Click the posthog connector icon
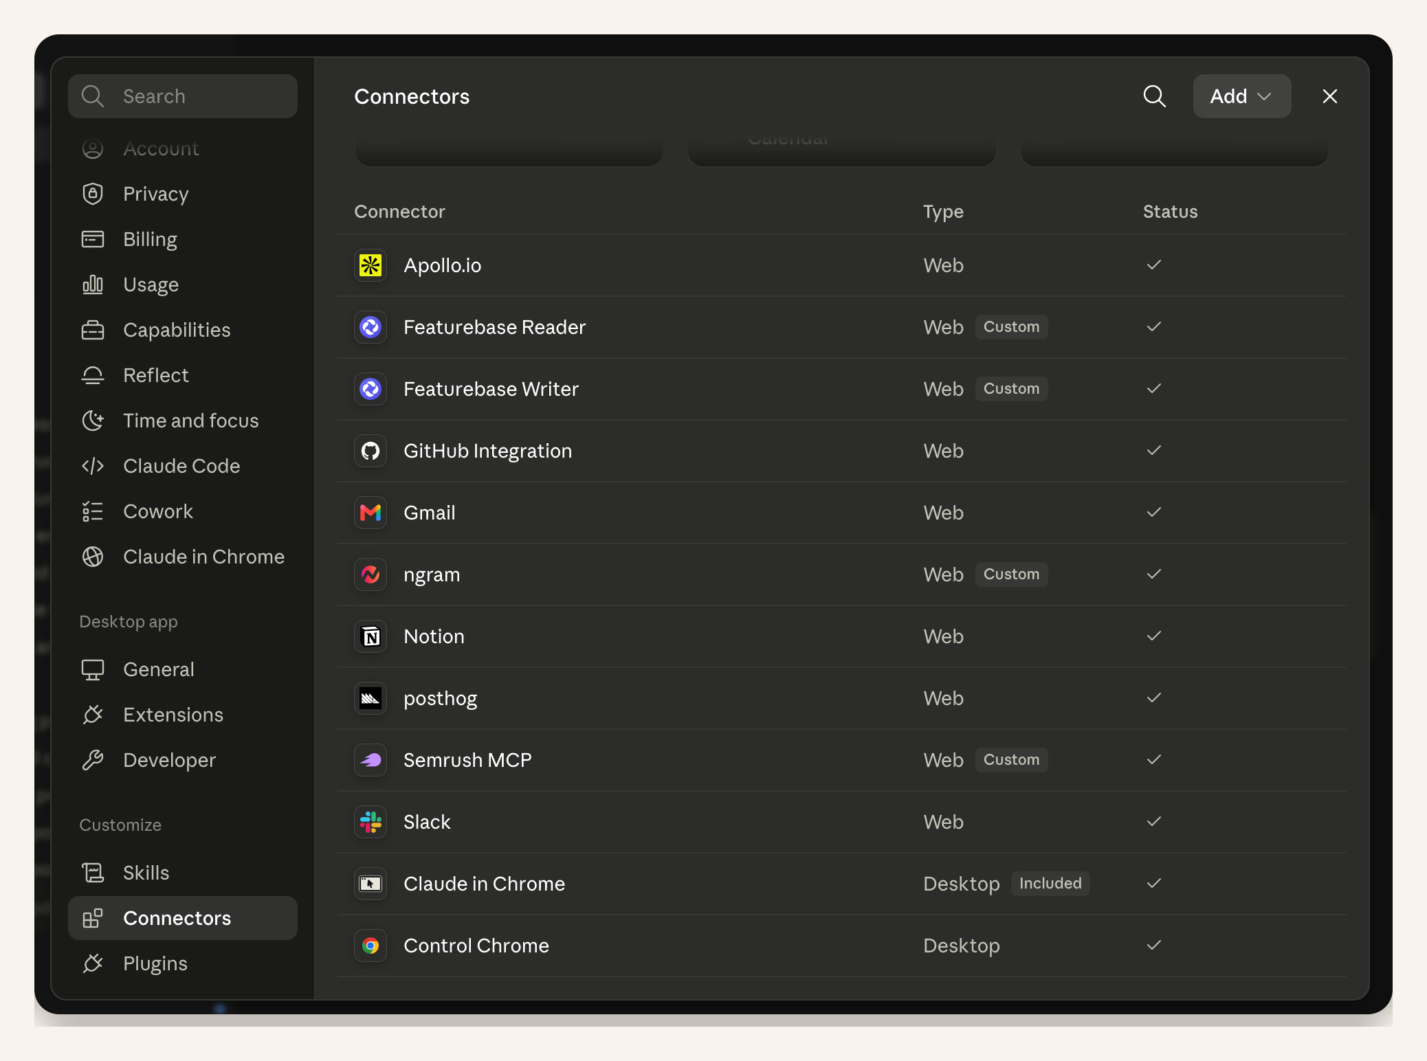Screen dimensions: 1427x1061 (370, 698)
